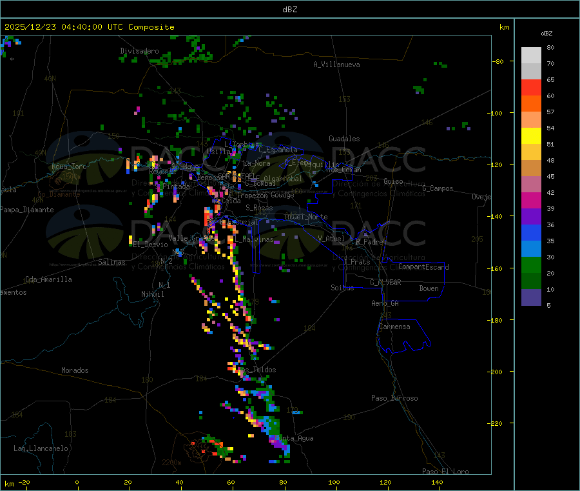580x491 pixels.
Task: Click the Guadales map label
Action: (344, 139)
